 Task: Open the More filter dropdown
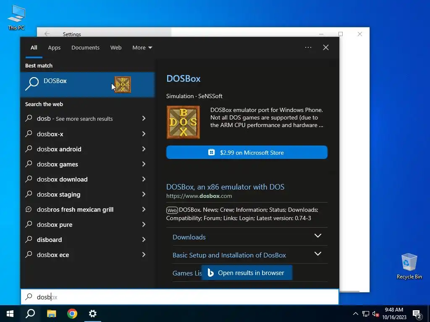pos(142,48)
